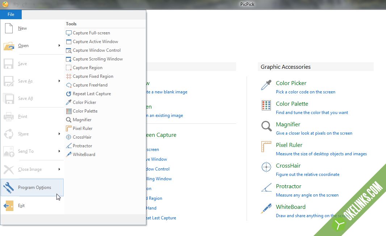Click 'Measure any angle on the screen' text
Screen dimensions: 386x236
(x=307, y=195)
